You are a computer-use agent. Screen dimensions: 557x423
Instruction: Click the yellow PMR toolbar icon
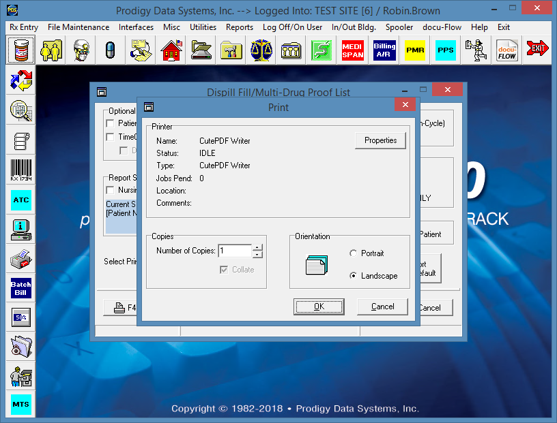(415, 50)
